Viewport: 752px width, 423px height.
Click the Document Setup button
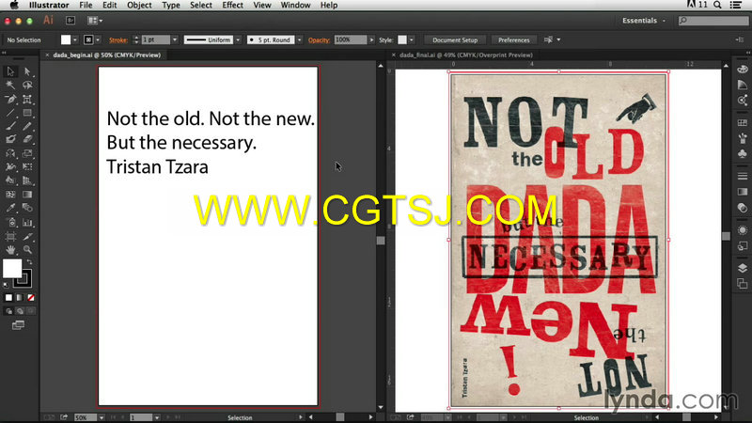point(455,39)
